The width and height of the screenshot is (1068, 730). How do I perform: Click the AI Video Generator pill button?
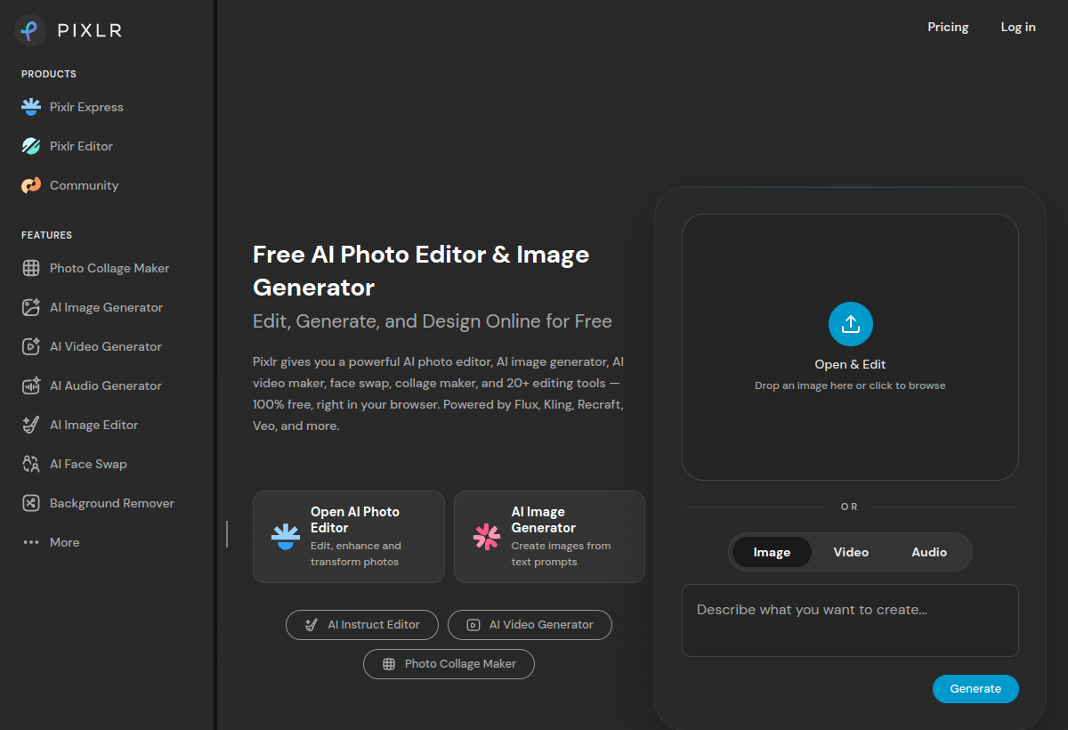[x=530, y=625]
